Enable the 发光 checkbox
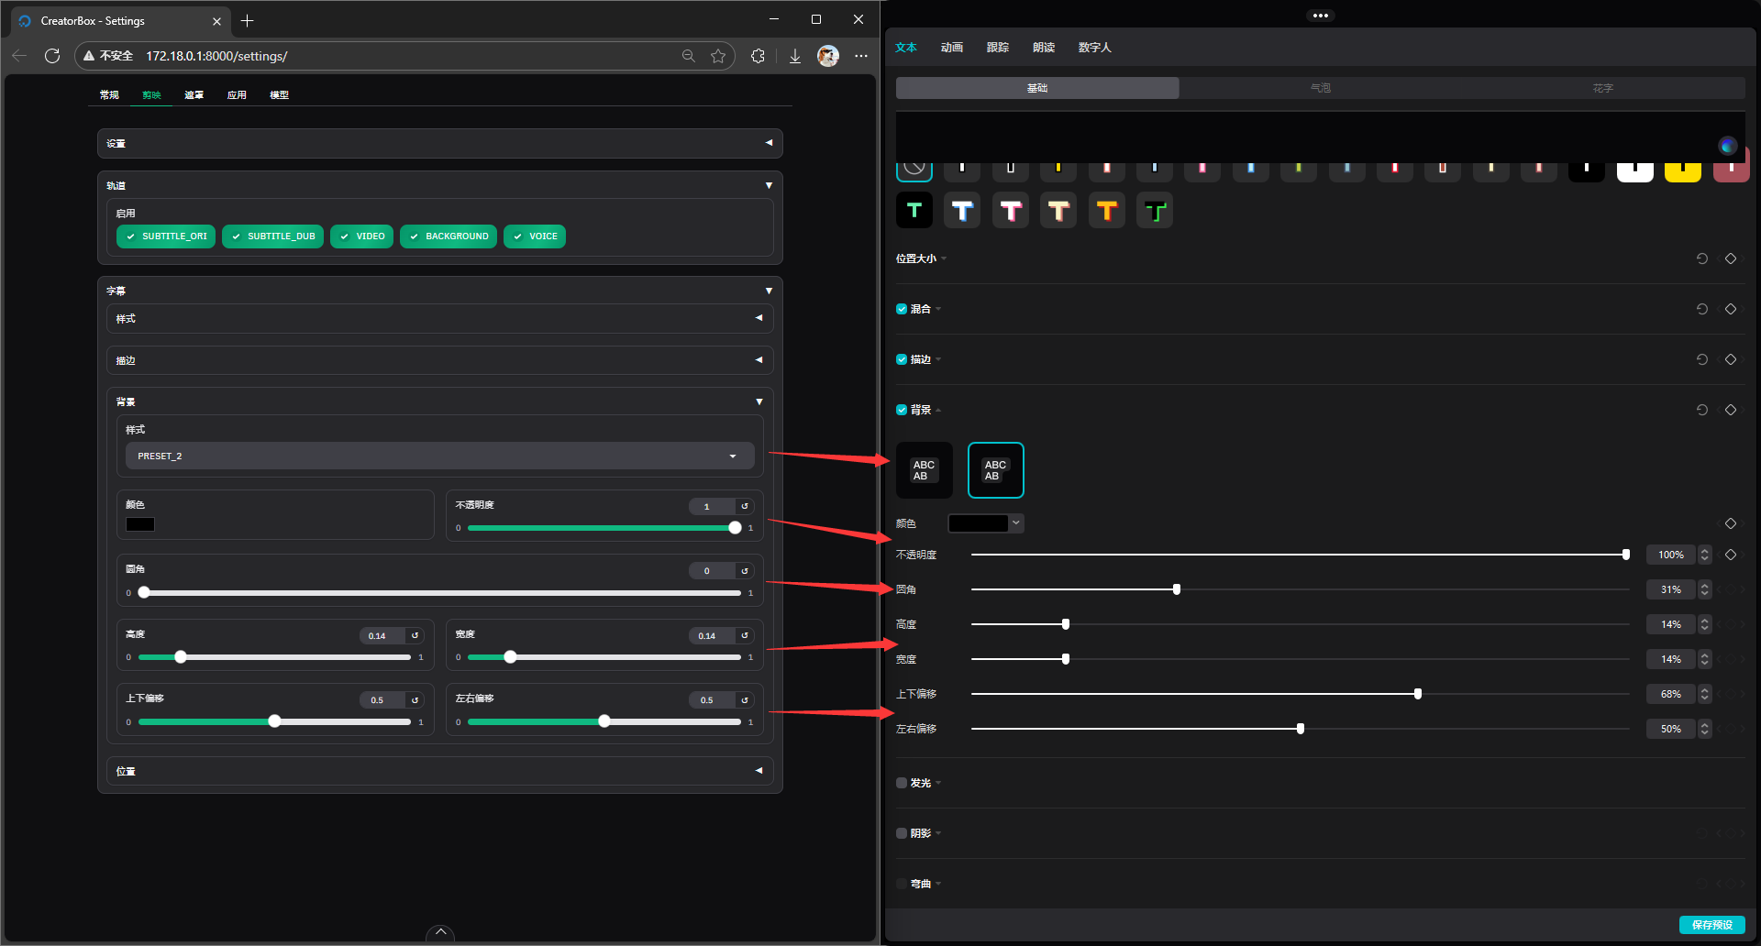This screenshot has height=946, width=1761. pos(902,783)
